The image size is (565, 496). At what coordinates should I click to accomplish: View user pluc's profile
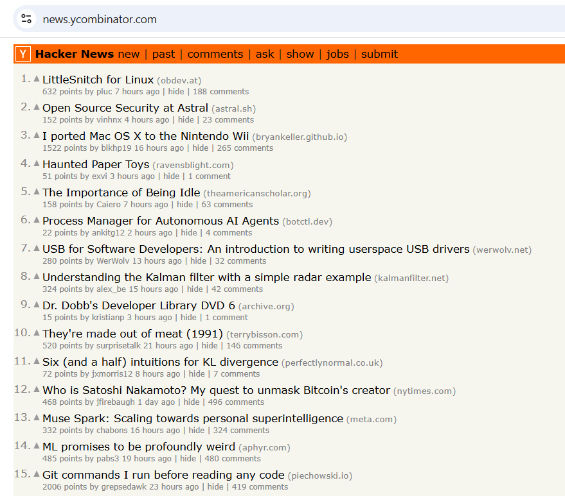(x=104, y=91)
